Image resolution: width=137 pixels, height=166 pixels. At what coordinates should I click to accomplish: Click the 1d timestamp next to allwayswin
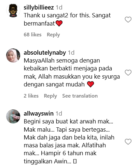(59, 114)
